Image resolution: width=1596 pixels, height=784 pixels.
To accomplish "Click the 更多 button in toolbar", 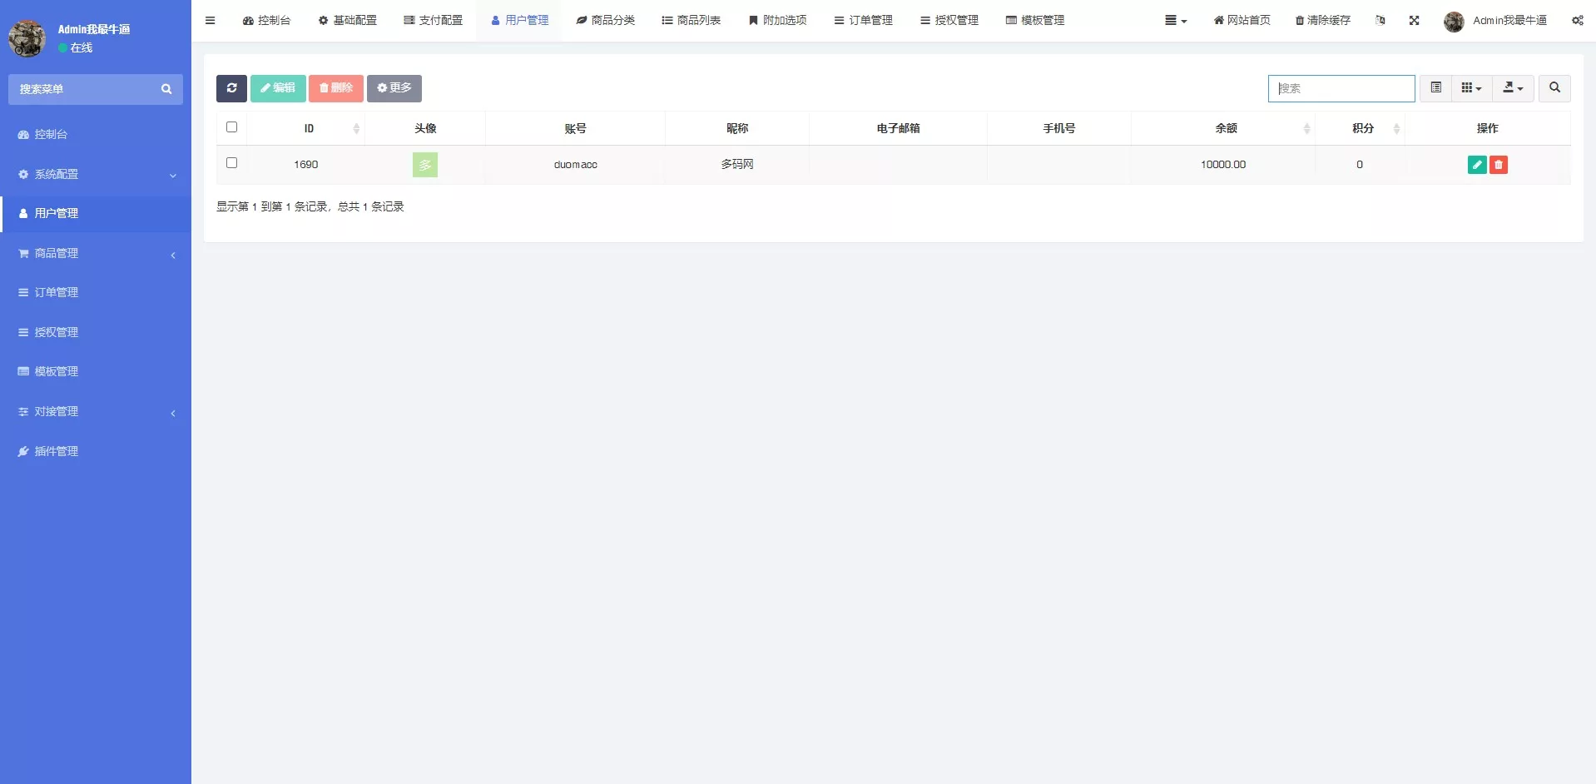I will click(394, 88).
